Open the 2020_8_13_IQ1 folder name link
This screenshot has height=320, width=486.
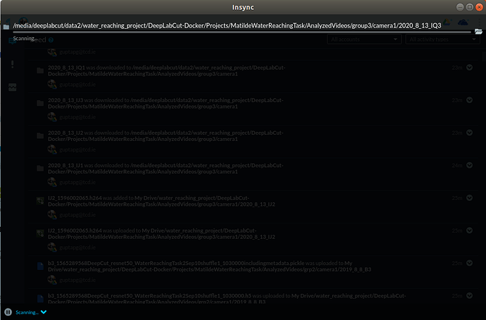(66, 68)
